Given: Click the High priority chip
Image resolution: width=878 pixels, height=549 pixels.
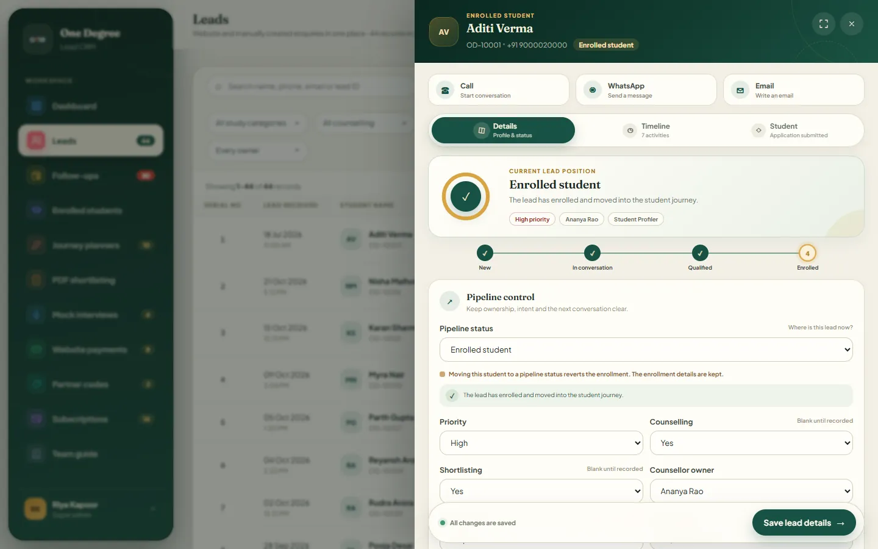Looking at the screenshot, I should [532, 220].
